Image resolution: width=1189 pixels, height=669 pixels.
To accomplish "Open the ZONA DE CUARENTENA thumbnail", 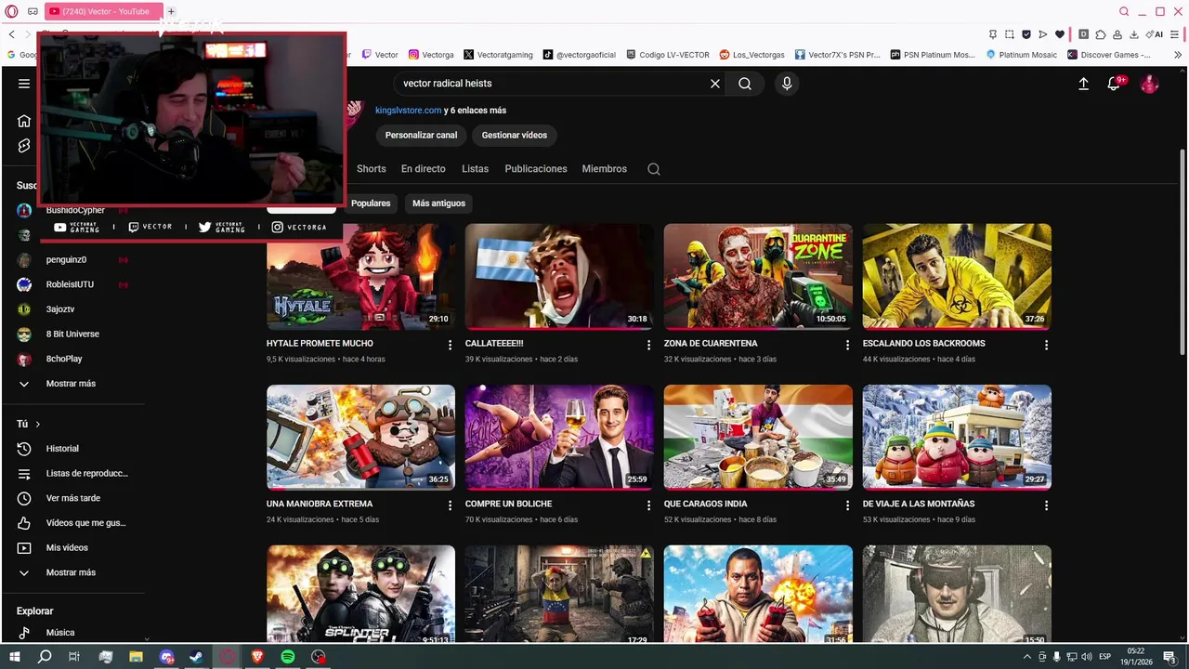I will pos(758,277).
